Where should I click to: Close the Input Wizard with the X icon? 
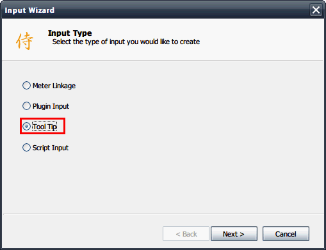tap(316, 10)
